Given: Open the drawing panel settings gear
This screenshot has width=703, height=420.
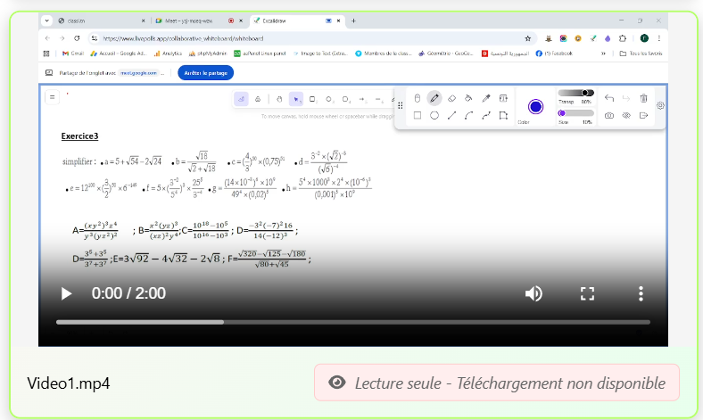Looking at the screenshot, I should (x=660, y=105).
